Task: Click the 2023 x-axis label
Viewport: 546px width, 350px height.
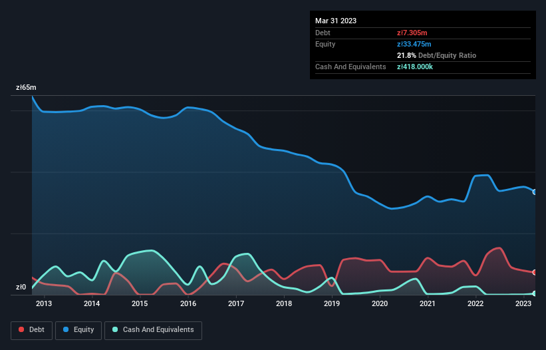Action: click(x=523, y=303)
